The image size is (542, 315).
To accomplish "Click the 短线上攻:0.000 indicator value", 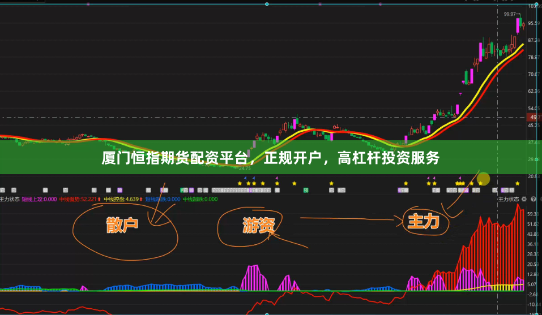I will pos(40,199).
